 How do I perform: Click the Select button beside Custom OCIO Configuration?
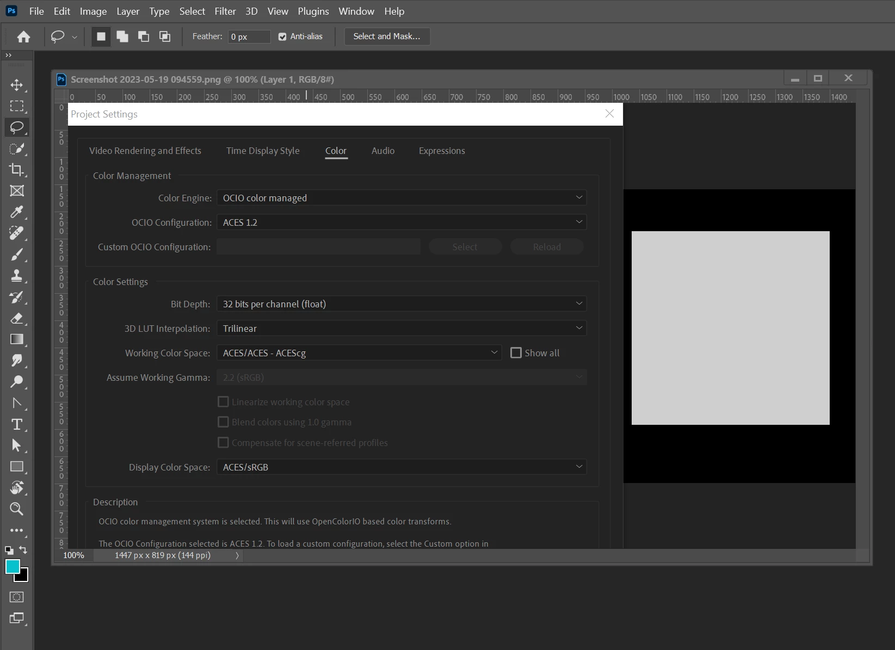(465, 247)
